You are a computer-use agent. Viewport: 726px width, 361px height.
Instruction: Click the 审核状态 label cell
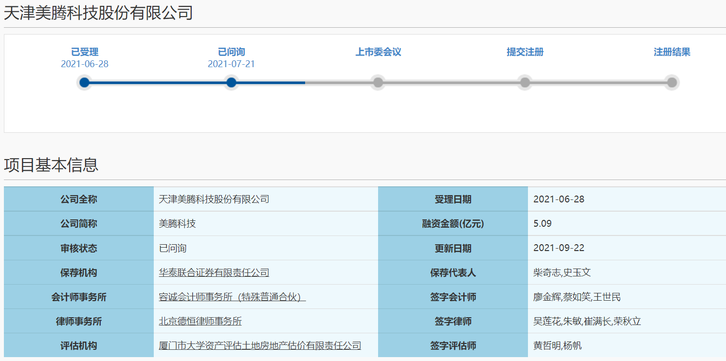pyautogui.click(x=79, y=248)
